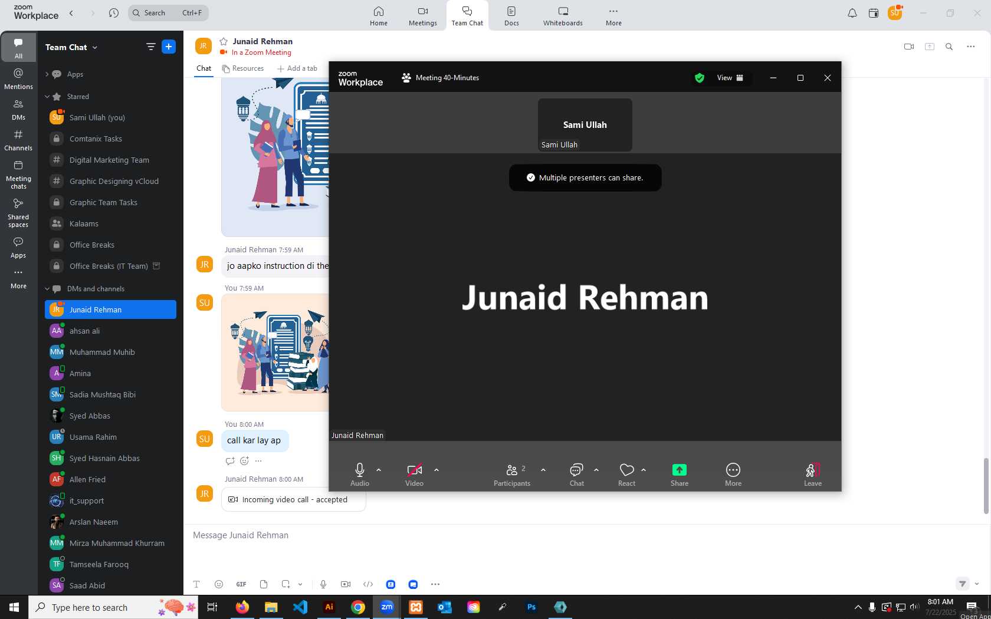Viewport: 991px width, 619px height.
Task: Toggle star for Junaid Rehman chat
Action: point(224,41)
